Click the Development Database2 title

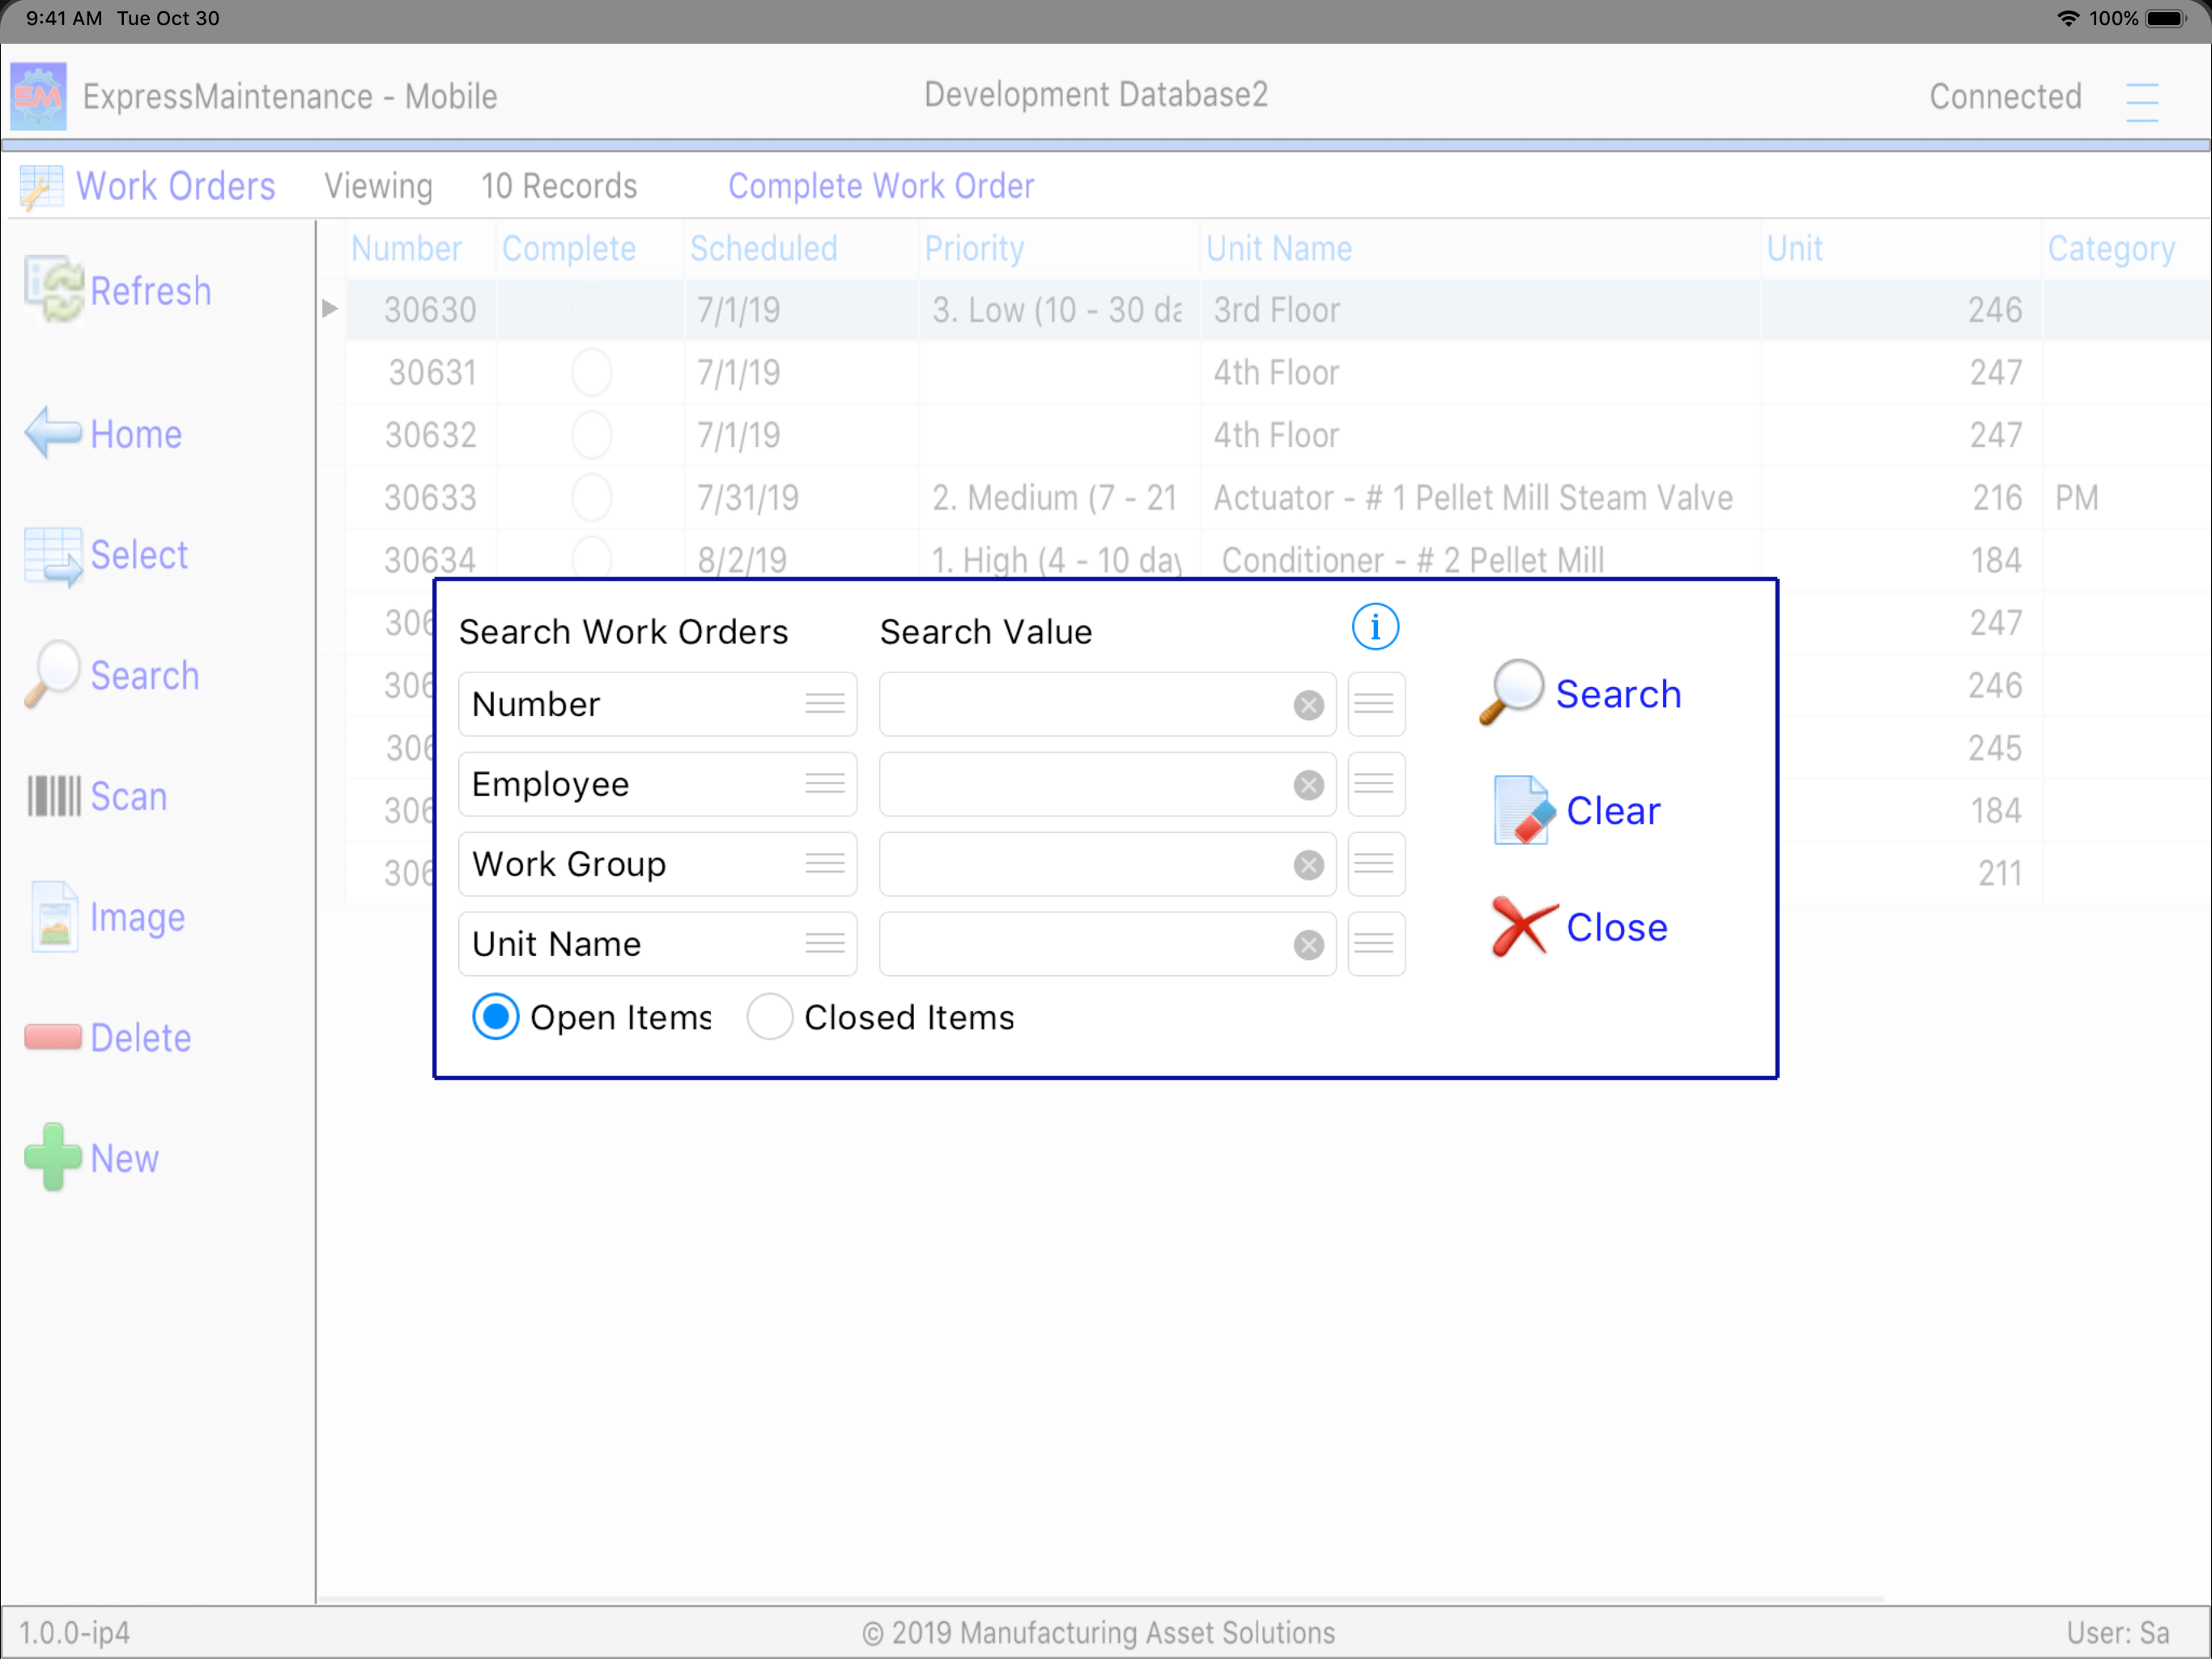pyautogui.click(x=1096, y=94)
